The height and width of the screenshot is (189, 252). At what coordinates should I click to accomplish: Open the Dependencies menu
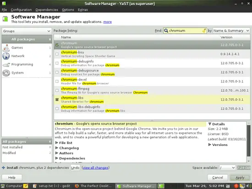47,10
